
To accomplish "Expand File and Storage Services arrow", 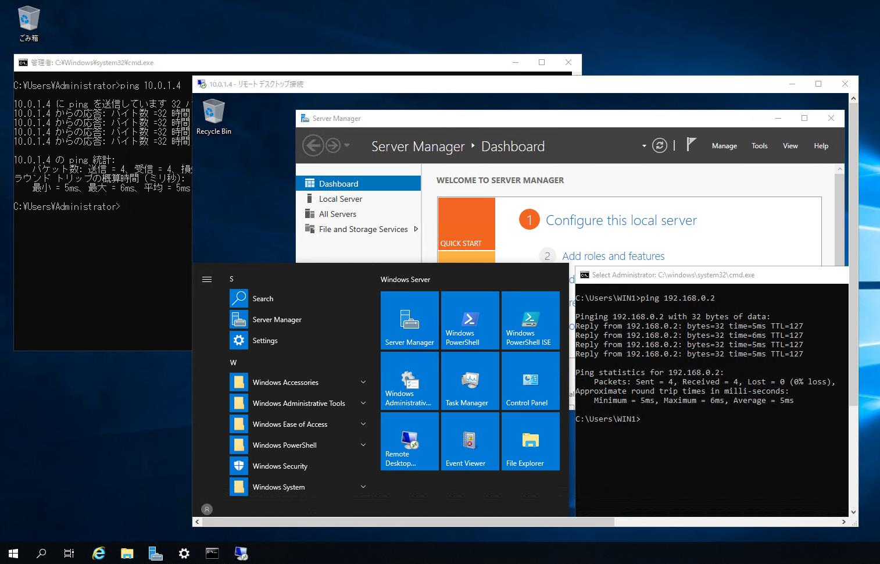I will click(416, 229).
